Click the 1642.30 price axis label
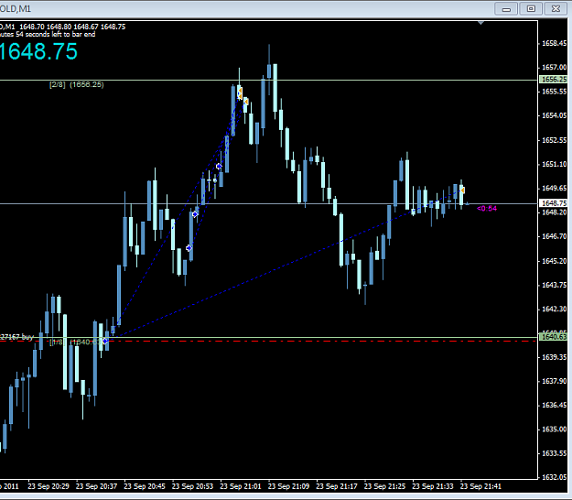Screen dimensions: 572x500 554,310
